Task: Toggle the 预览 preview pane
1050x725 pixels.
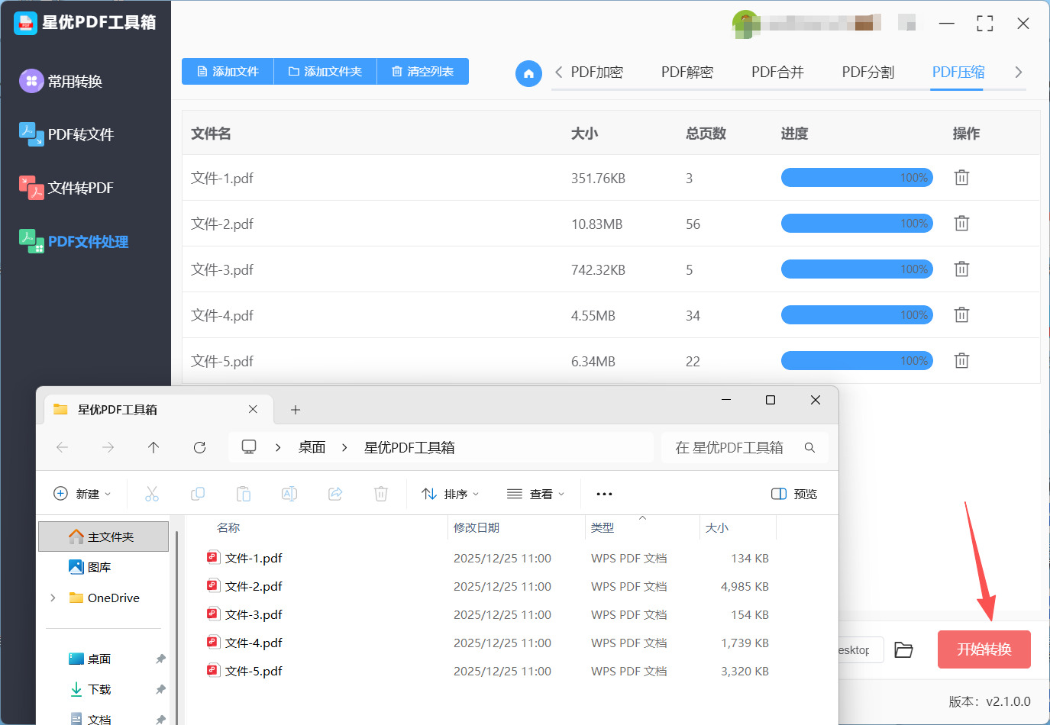Action: 794,494
